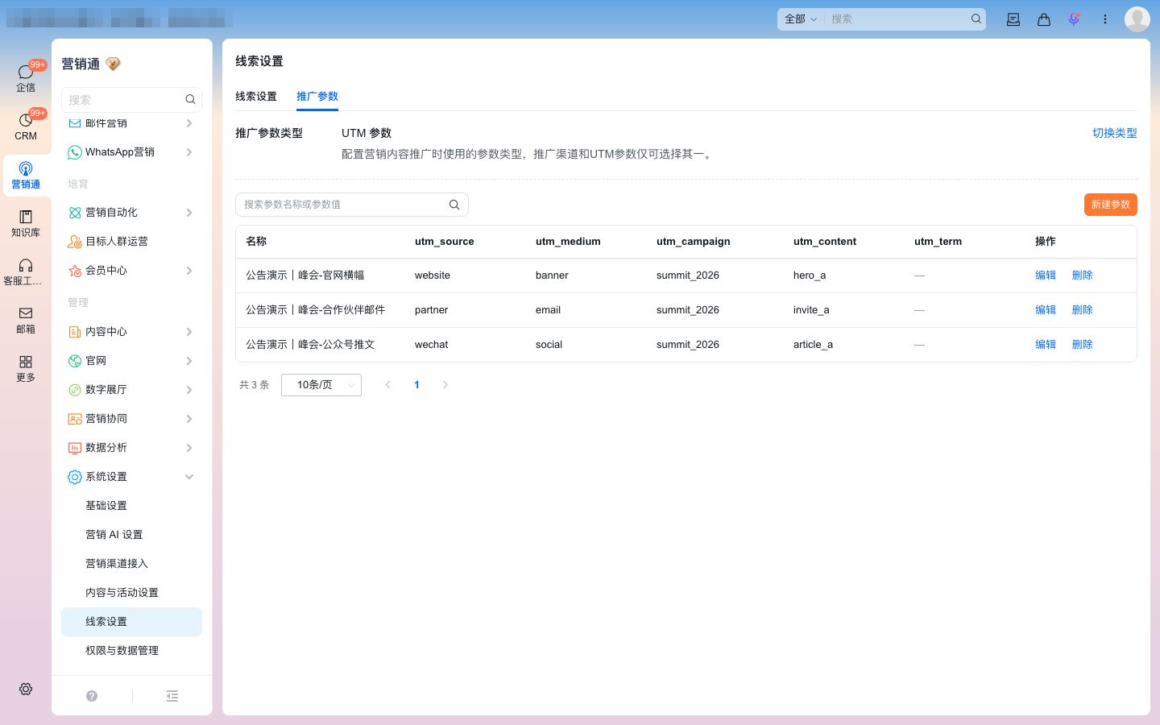
Task: Delete the 峰会-合作伙伴邮件 row
Action: [x=1082, y=310]
